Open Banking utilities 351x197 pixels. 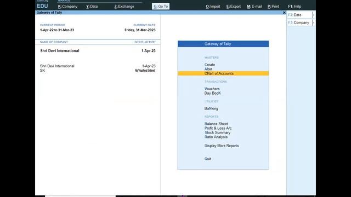pyautogui.click(x=211, y=108)
